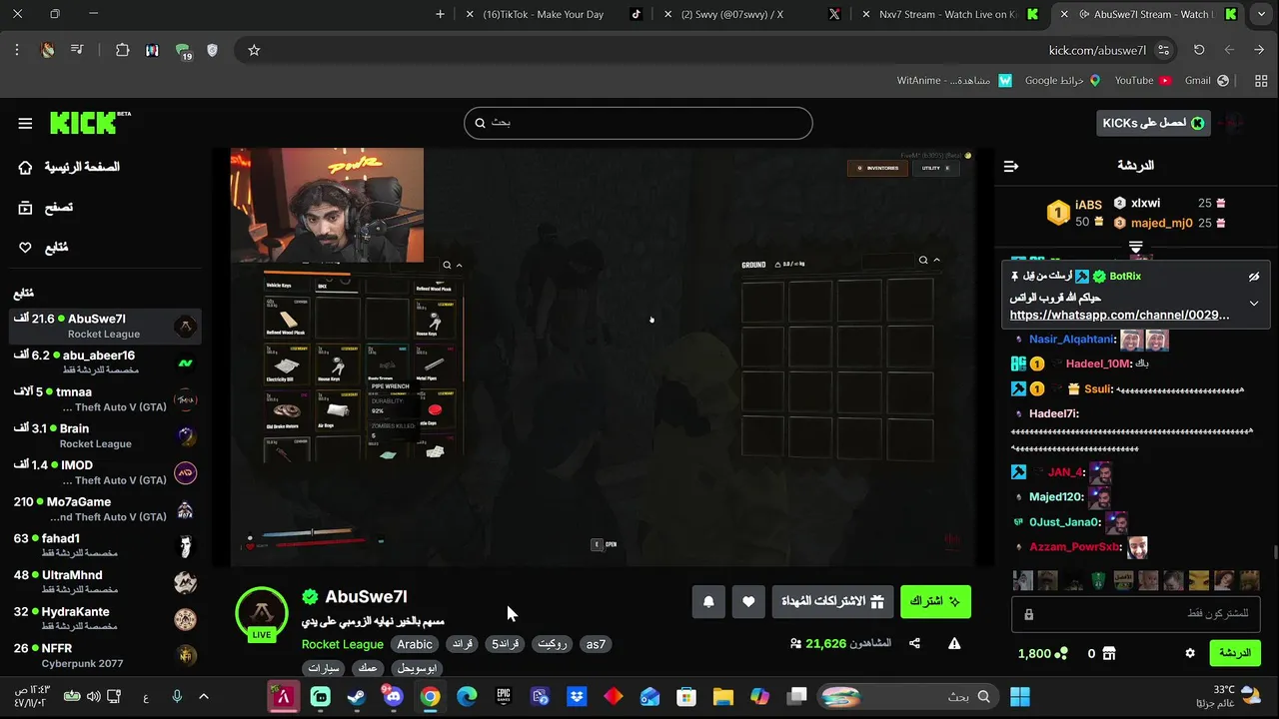Go to the الصفحة الرئيسية sidebar item
This screenshot has width=1279, height=719.
coord(69,167)
